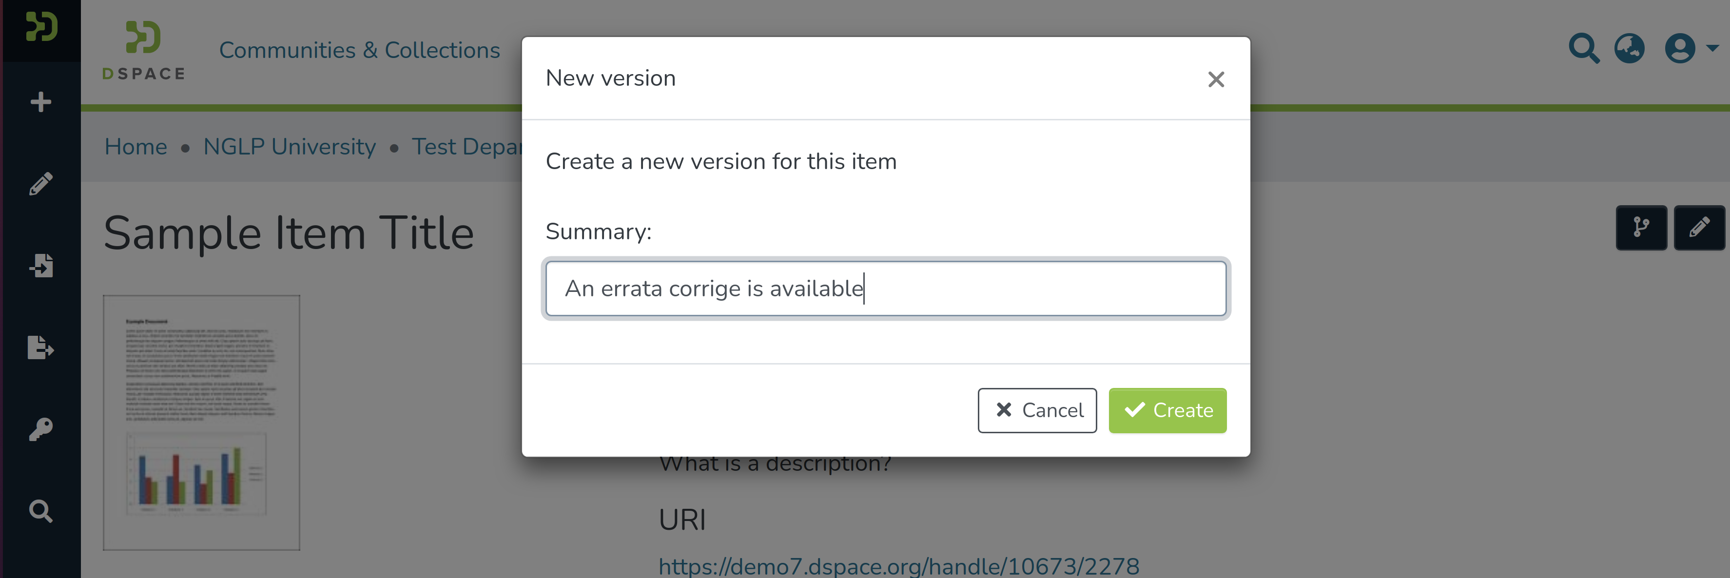Open the Access Control key icon
Screen dimensions: 1730x578
point(41,429)
